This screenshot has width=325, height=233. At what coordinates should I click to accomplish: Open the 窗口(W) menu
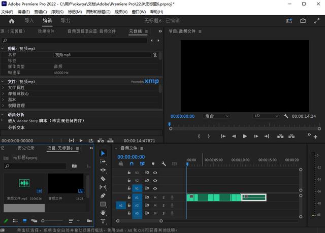pyautogui.click(x=139, y=12)
